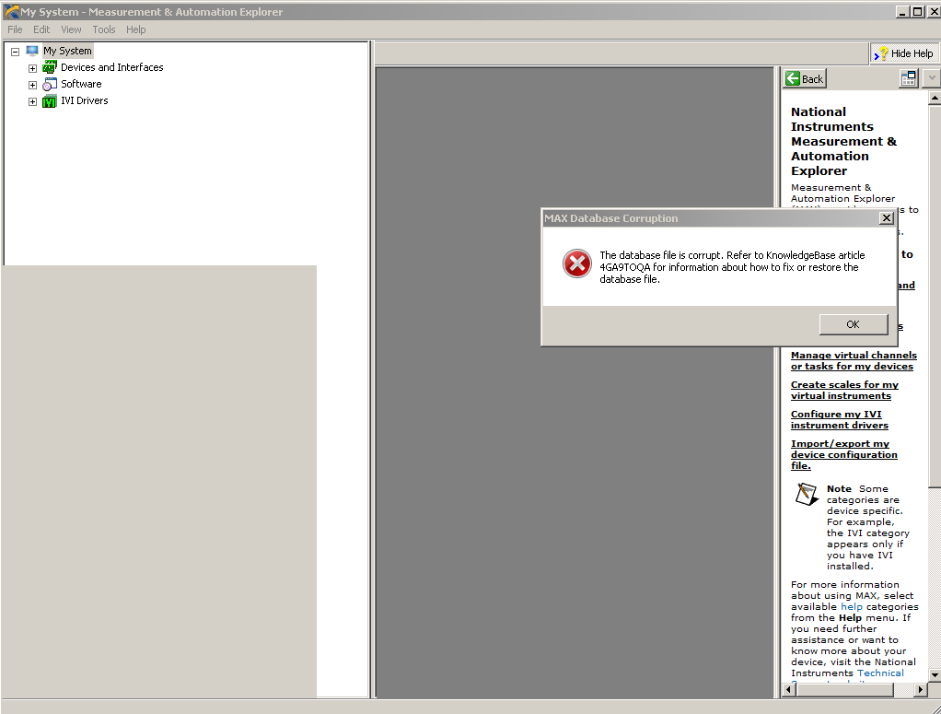Viewport: 941px width, 714px height.
Task: Expand the IVI Drivers tree node
Action: tap(32, 102)
